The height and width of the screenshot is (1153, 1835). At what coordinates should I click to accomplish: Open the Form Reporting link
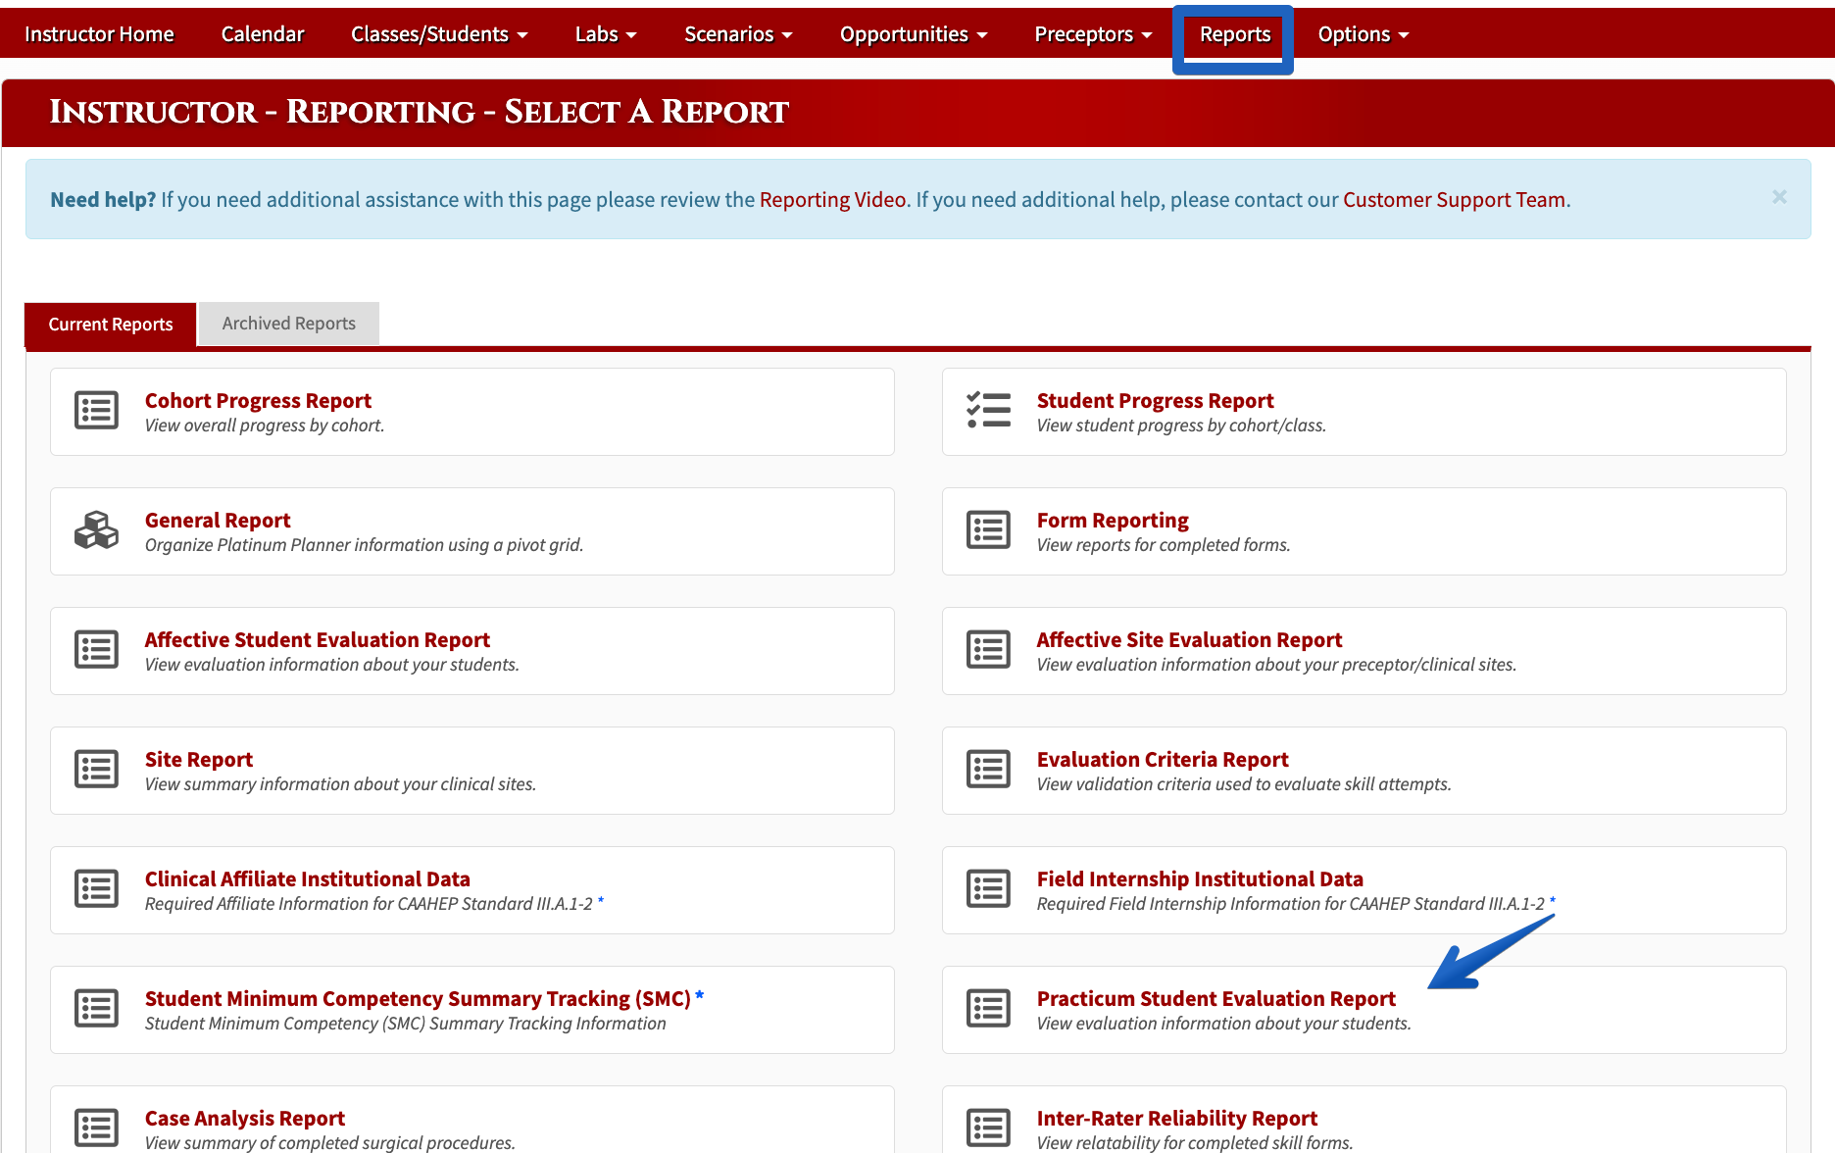[1113, 520]
